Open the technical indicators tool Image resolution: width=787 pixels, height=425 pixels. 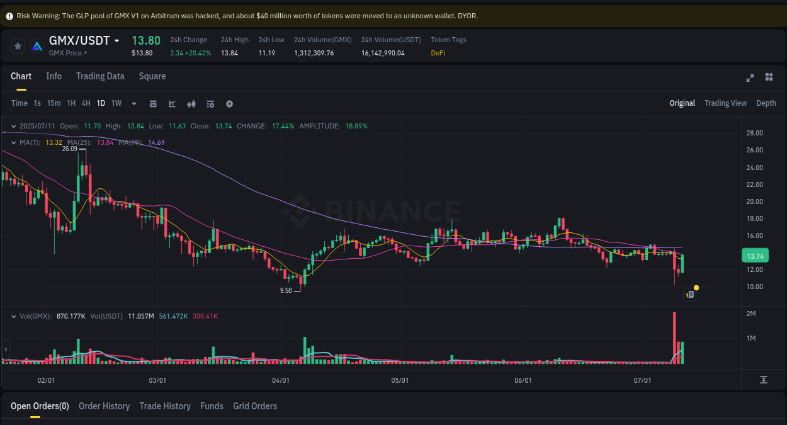coord(172,103)
